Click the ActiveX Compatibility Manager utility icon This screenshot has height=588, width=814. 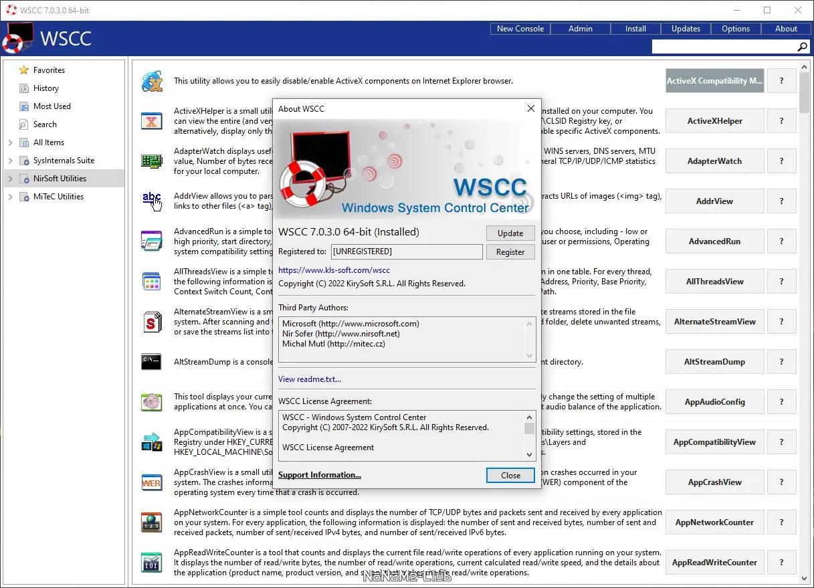click(152, 81)
